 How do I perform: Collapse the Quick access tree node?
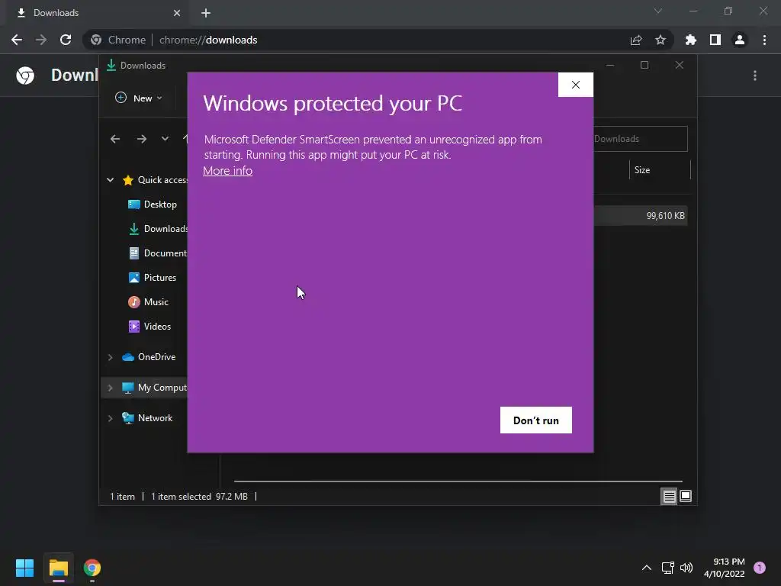(110, 180)
